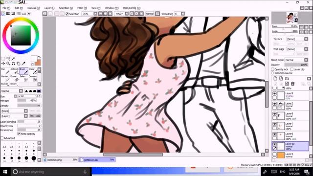
Task: Select the Water brush tool
Action: 33,71
